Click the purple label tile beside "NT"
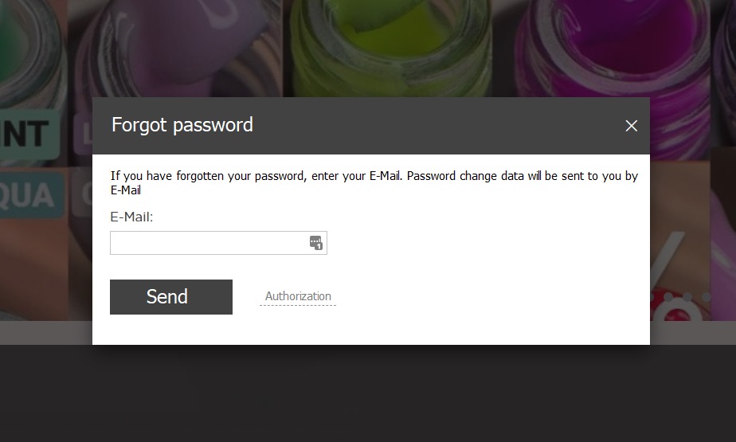Screen dimensions: 736x442 click(83, 133)
